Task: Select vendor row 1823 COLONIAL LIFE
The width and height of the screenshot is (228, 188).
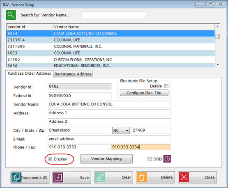Action: pos(111,53)
